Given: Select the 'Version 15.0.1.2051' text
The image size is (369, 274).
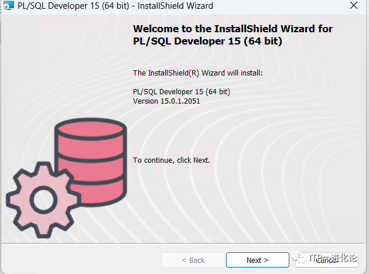Looking at the screenshot, I should (x=166, y=101).
